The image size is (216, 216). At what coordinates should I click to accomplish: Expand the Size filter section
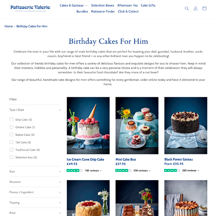[x=35, y=172]
